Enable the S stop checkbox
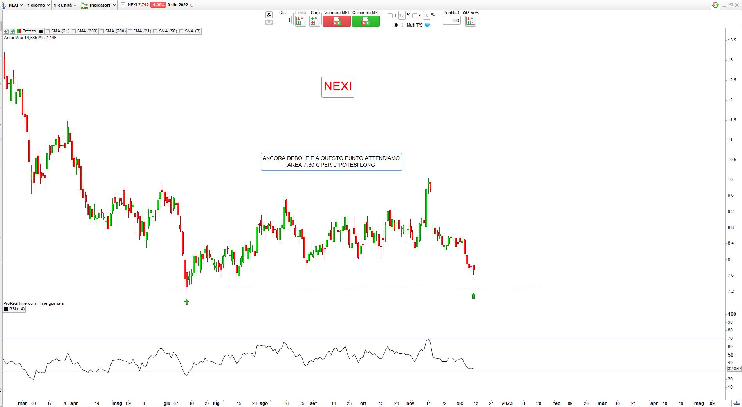742x407 pixels. click(415, 16)
